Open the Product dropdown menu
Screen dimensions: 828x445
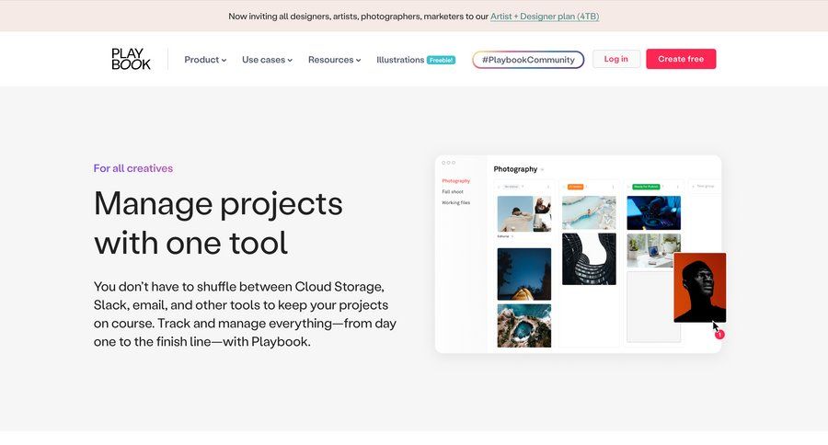click(x=204, y=60)
